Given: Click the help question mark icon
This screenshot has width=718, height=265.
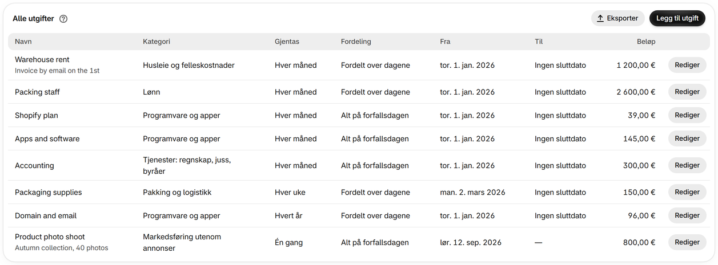Looking at the screenshot, I should tap(63, 19).
